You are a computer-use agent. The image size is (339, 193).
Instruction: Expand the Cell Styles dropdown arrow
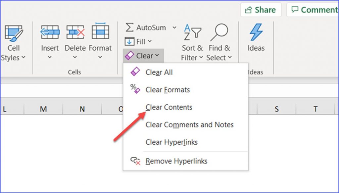click(24, 58)
